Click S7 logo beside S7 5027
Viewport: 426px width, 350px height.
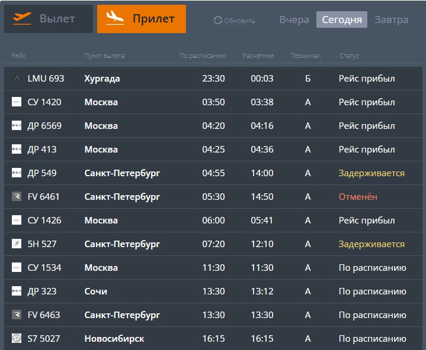17,338
